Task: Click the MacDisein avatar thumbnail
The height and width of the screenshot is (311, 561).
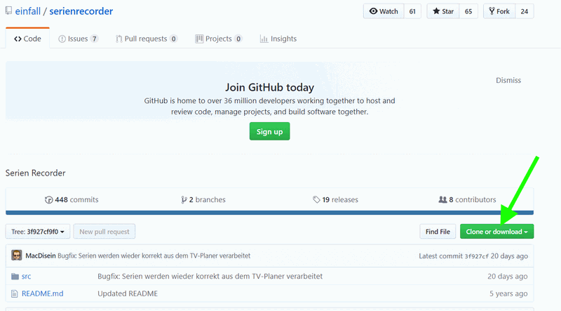Action: coord(16,255)
